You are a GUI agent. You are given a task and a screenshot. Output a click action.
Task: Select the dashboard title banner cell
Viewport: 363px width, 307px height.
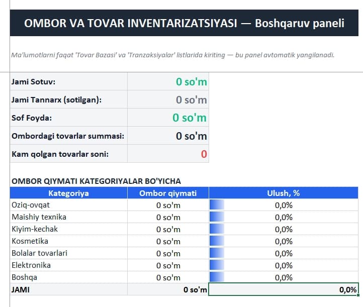pos(184,23)
